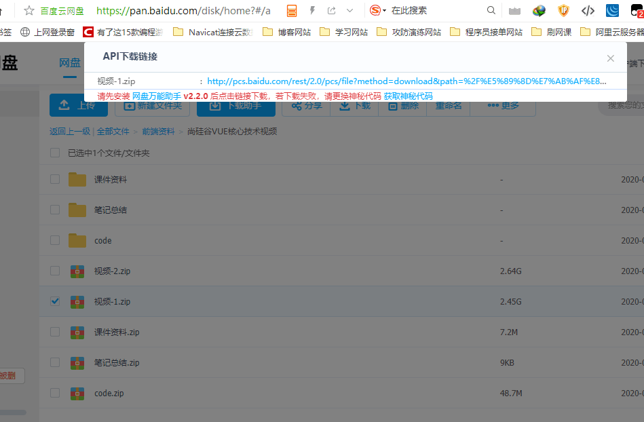Screen dimensions: 644x422
Task: Go to 前端资料 breadcrumb
Action: coord(158,132)
